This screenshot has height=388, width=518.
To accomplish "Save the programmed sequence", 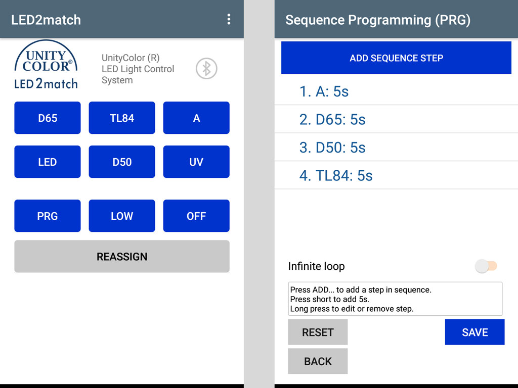I will click(x=474, y=332).
